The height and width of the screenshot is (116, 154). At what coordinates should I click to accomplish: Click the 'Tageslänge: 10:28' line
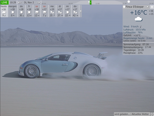(133, 50)
